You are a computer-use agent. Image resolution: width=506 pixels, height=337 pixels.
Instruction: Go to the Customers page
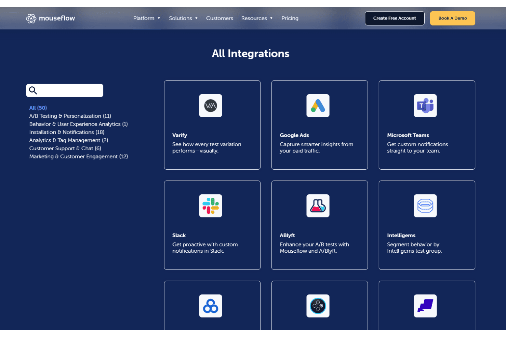pyautogui.click(x=219, y=18)
